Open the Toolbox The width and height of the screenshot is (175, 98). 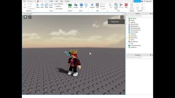76,5
